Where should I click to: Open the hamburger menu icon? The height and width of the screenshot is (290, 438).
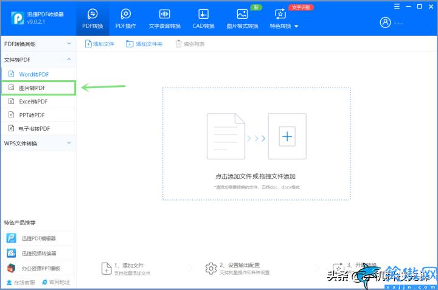397,7
